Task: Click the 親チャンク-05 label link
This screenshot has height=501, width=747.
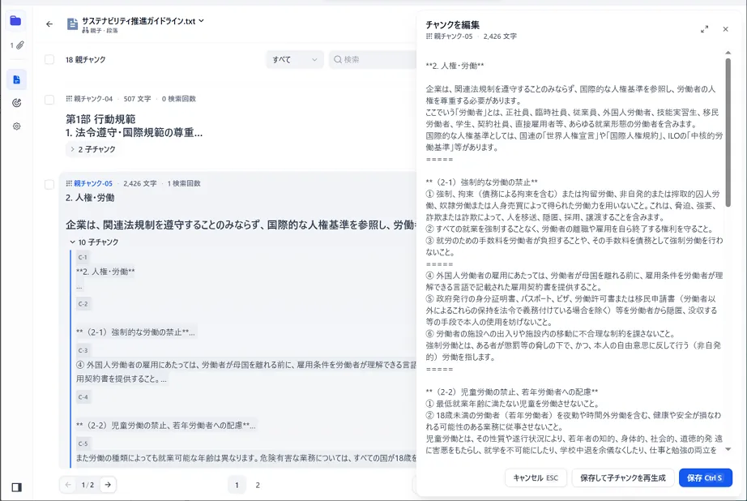Action: (x=93, y=183)
